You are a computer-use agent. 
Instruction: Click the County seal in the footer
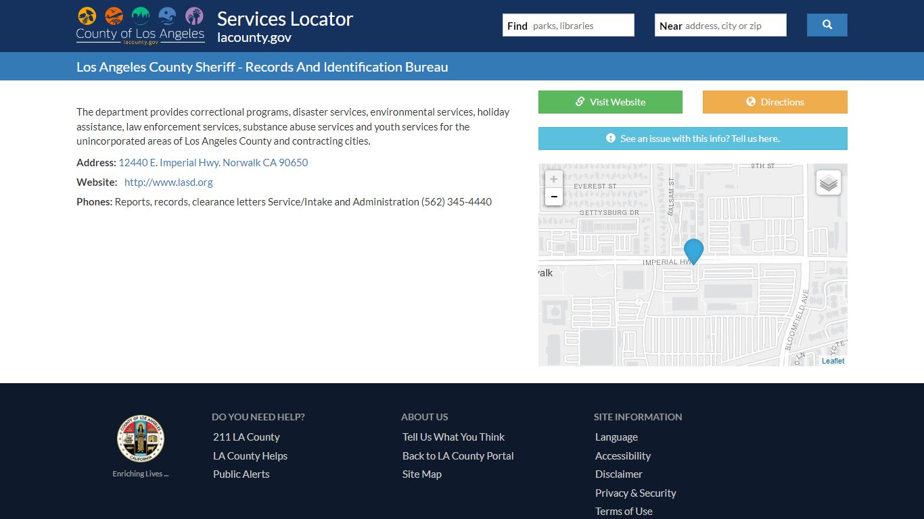point(141,439)
